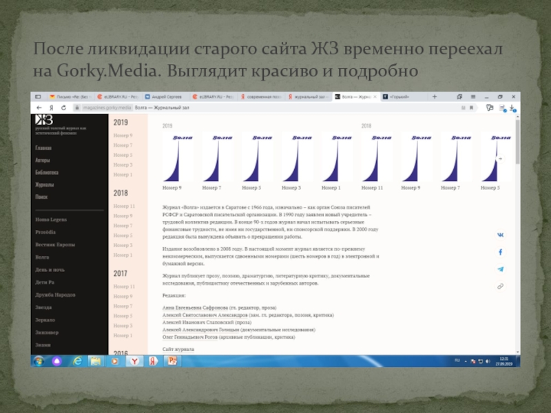Switch to the Андрей Сергеев tab
Image resolution: width=551 pixels, height=413 pixels.
[167, 96]
